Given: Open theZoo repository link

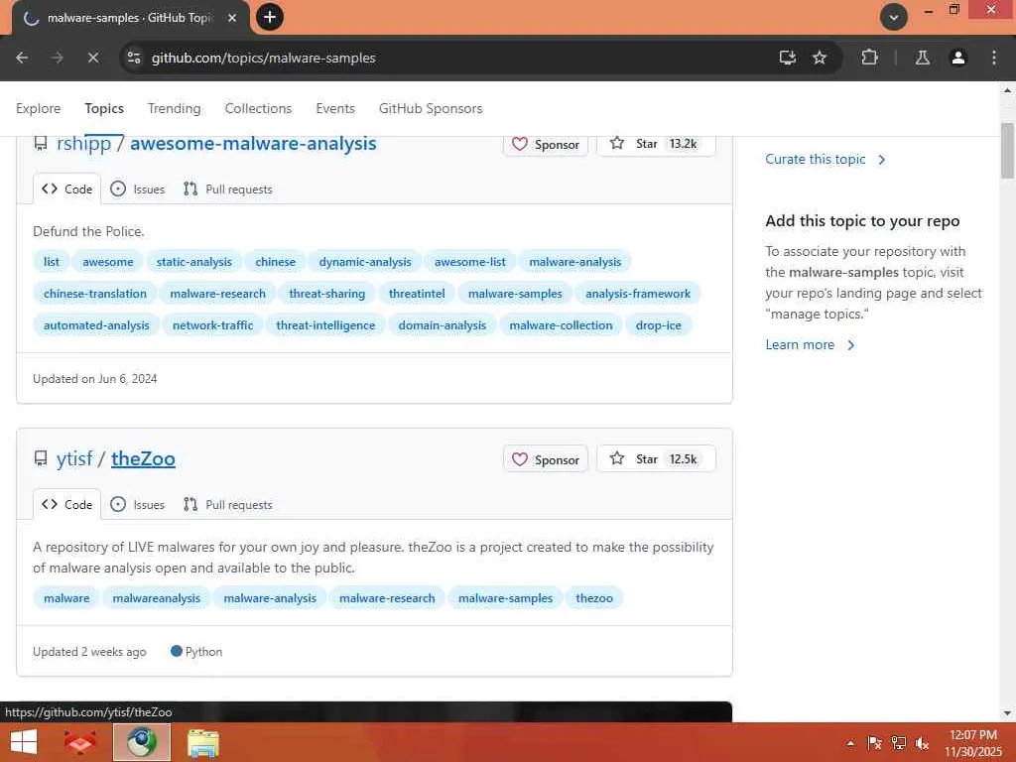Looking at the screenshot, I should 143,458.
